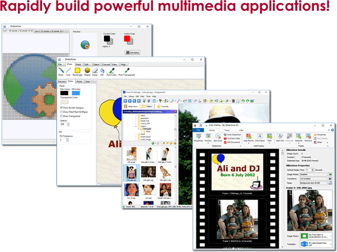Viewport: 337px width, 252px height.
Task: Select the highlighted imbruglia.jpg thumbnail
Action: tap(131, 173)
